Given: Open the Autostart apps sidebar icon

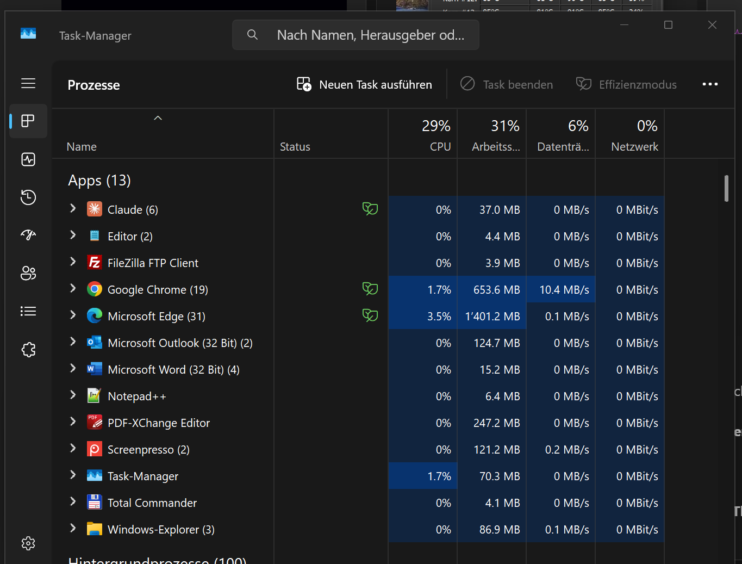Looking at the screenshot, I should (28, 235).
